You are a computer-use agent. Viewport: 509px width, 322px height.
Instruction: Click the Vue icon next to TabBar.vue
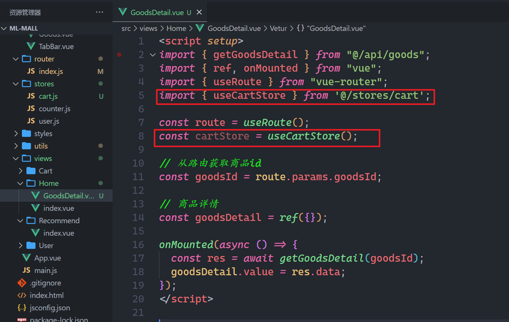pyautogui.click(x=31, y=46)
